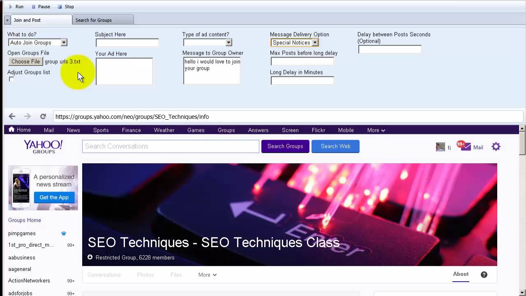Open the pimpgames group

22,233
